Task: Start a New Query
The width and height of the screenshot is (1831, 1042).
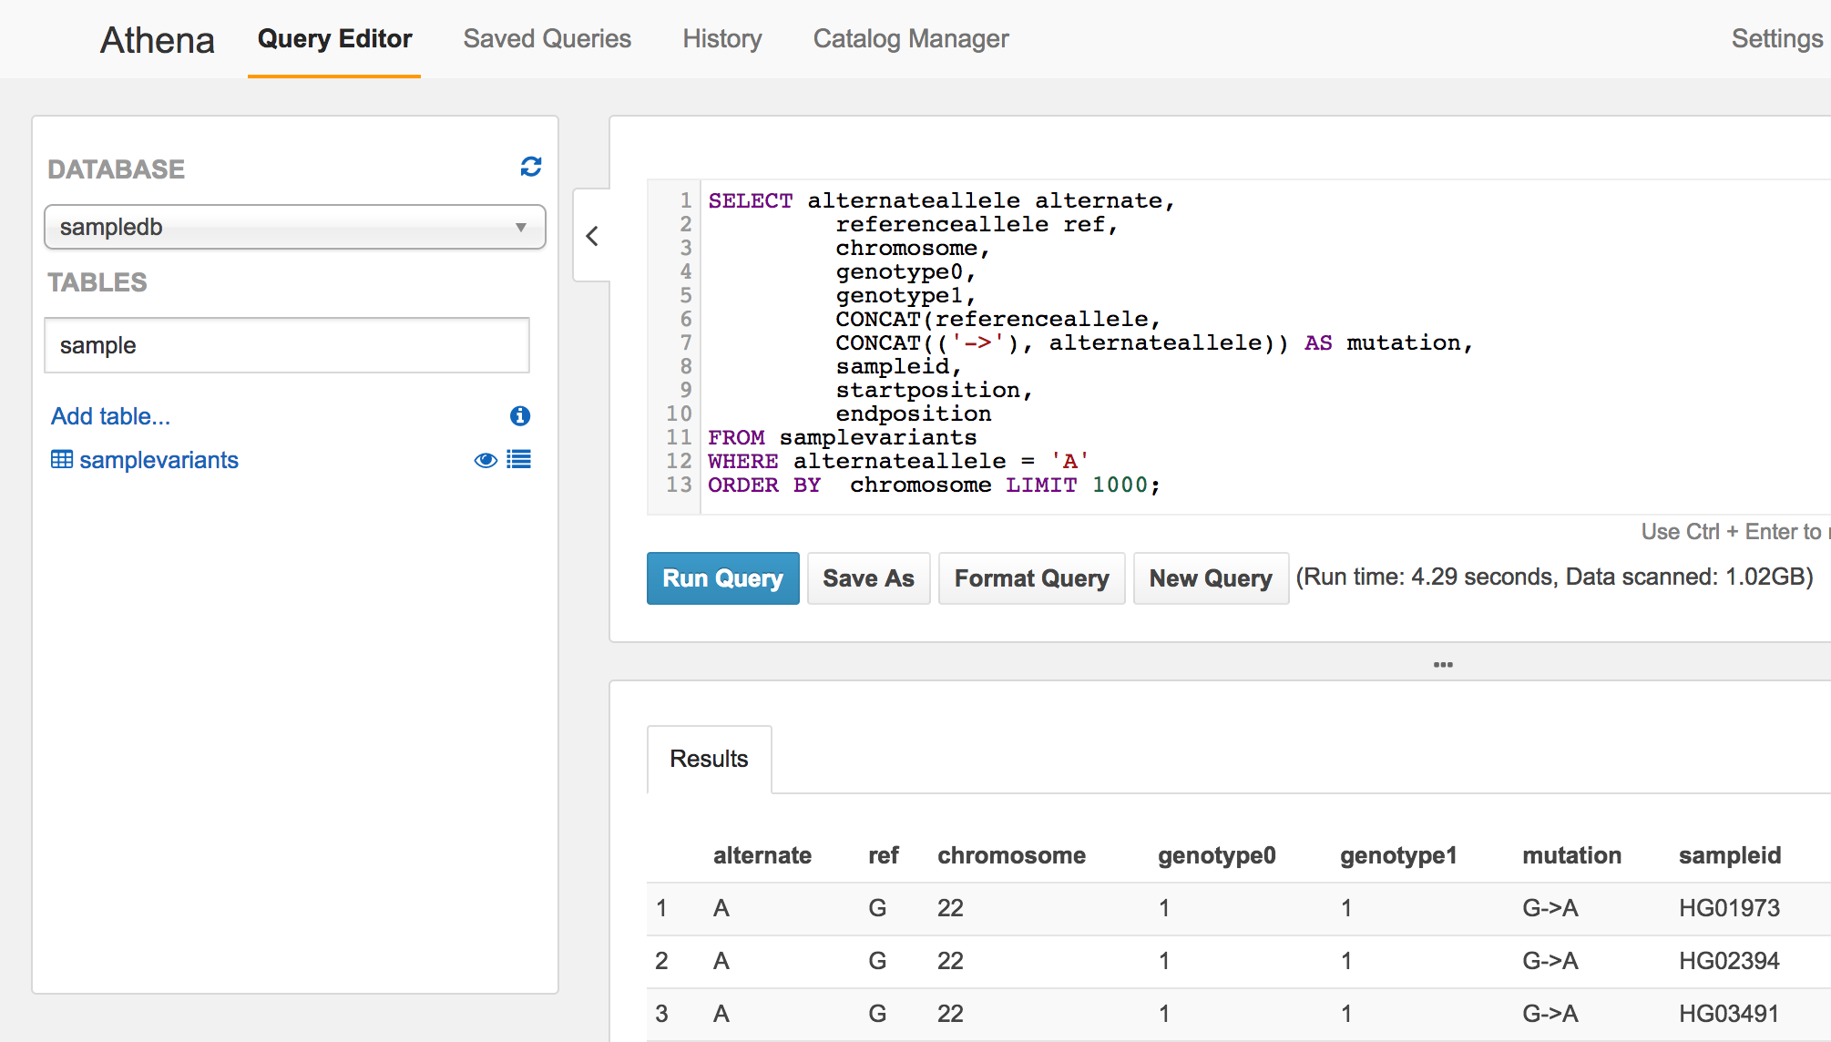Action: [x=1210, y=578]
